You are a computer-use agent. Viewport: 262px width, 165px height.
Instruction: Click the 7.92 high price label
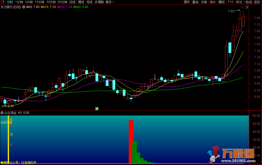[231, 11]
